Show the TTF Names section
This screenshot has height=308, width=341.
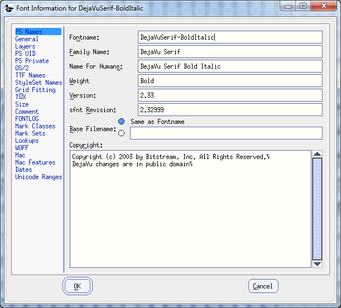pyautogui.click(x=30, y=75)
